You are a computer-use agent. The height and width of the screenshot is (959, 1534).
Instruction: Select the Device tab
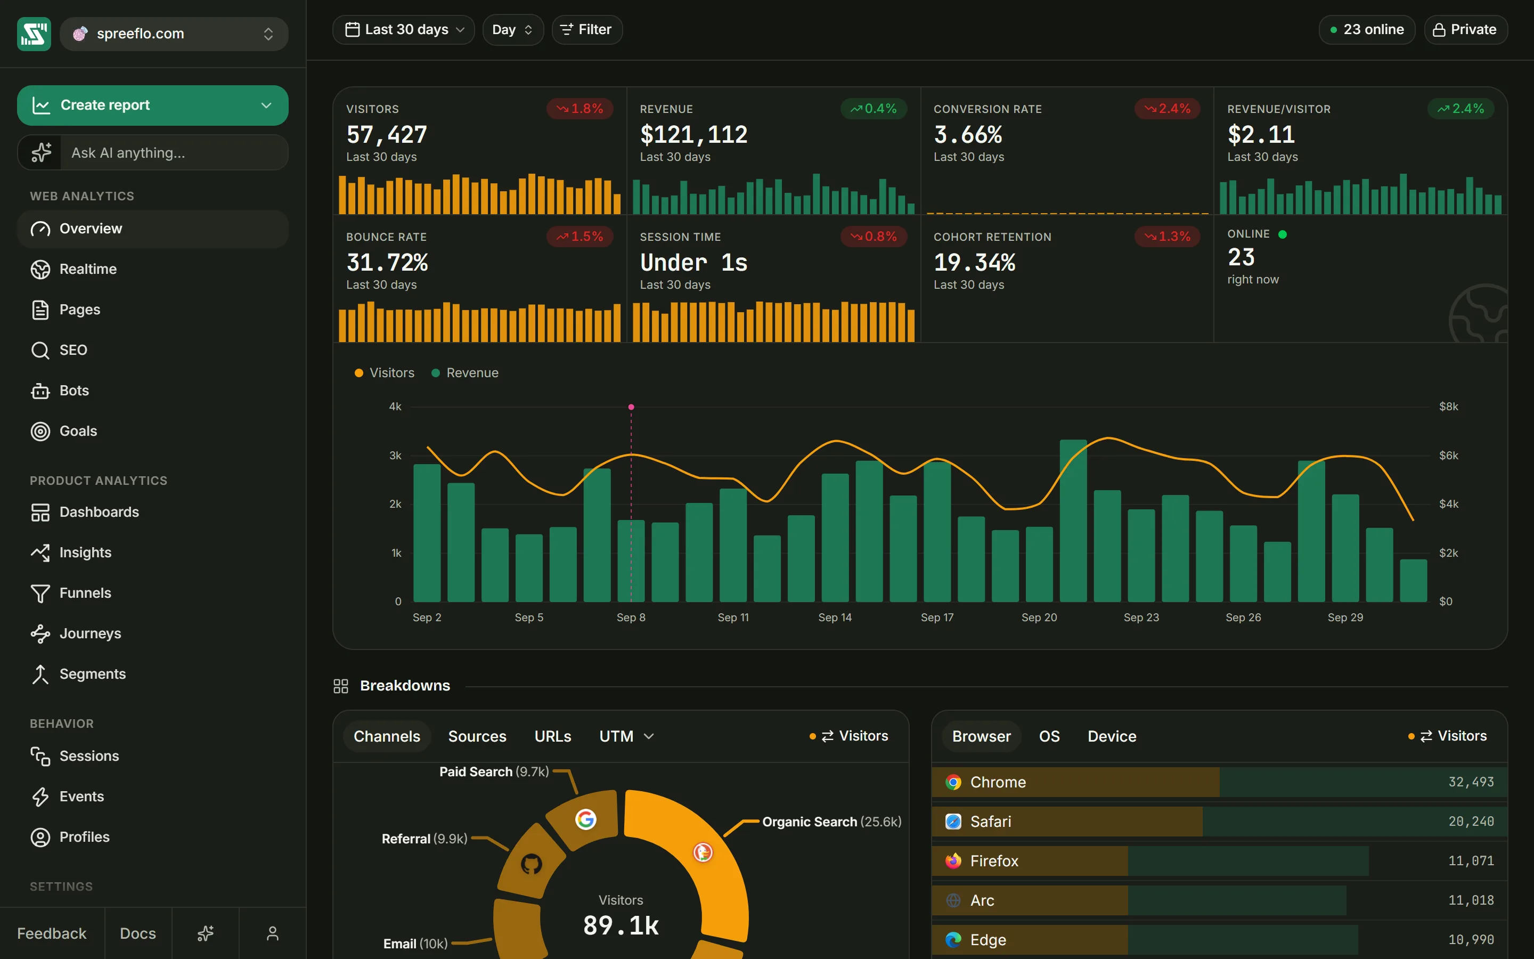[1112, 736]
